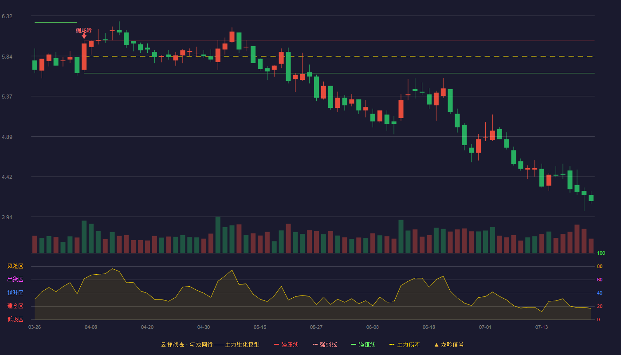Click the 假龙吟 signal marker arrow

[x=84, y=36]
